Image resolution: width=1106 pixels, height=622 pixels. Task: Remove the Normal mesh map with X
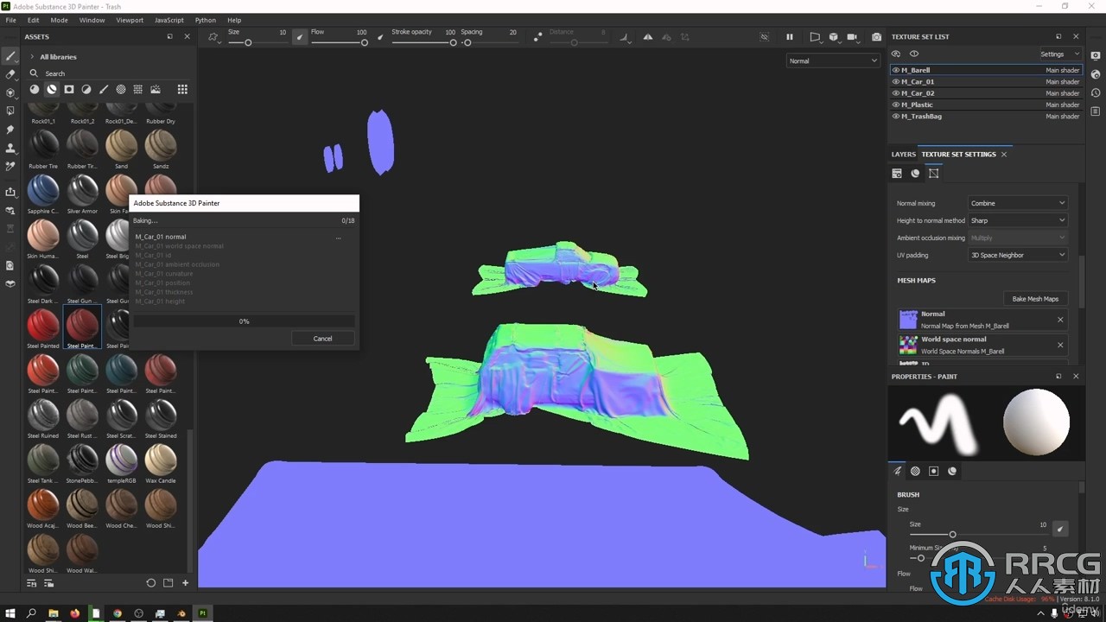tap(1060, 320)
